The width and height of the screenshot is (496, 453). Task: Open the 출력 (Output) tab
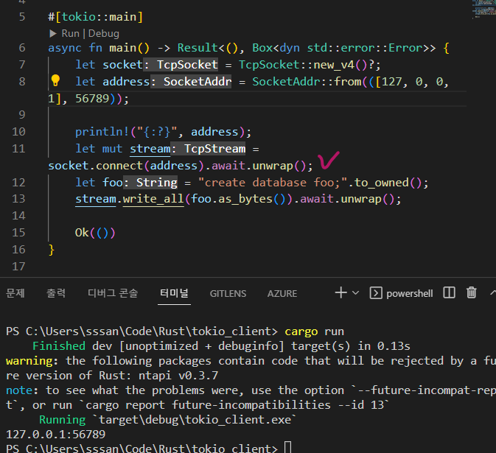coord(56,292)
